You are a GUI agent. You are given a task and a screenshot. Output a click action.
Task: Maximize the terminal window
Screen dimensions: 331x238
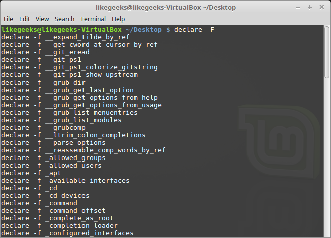click(x=310, y=8)
